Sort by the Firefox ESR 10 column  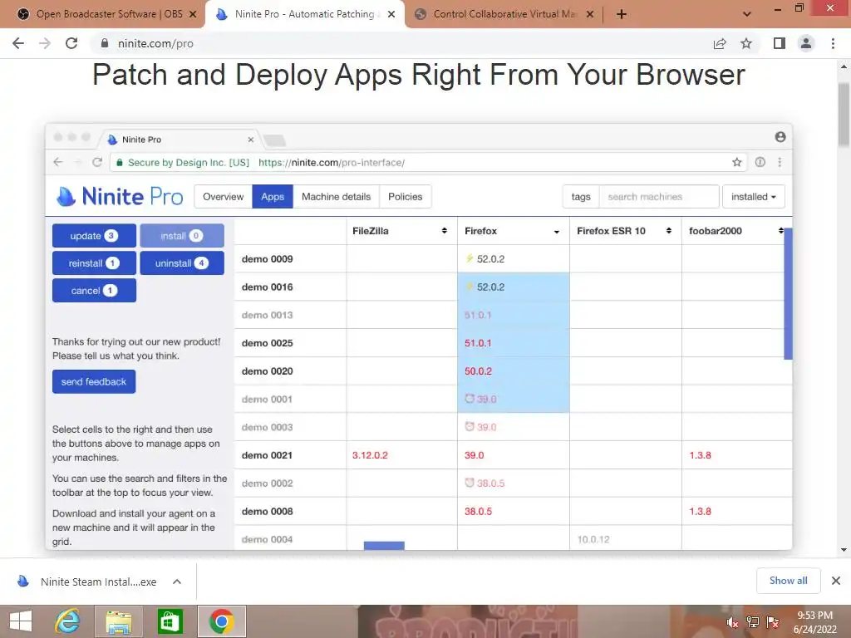[x=669, y=231]
